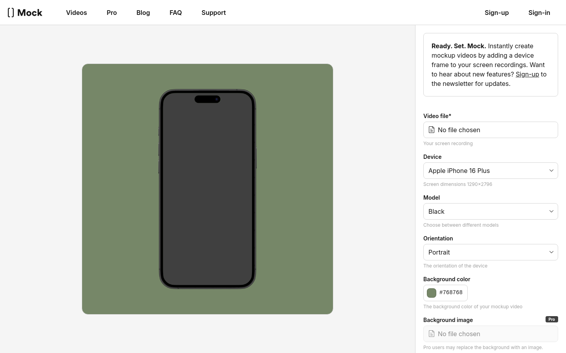Image resolution: width=566 pixels, height=353 pixels.
Task: Click the green background color swatch
Action: pyautogui.click(x=432, y=293)
